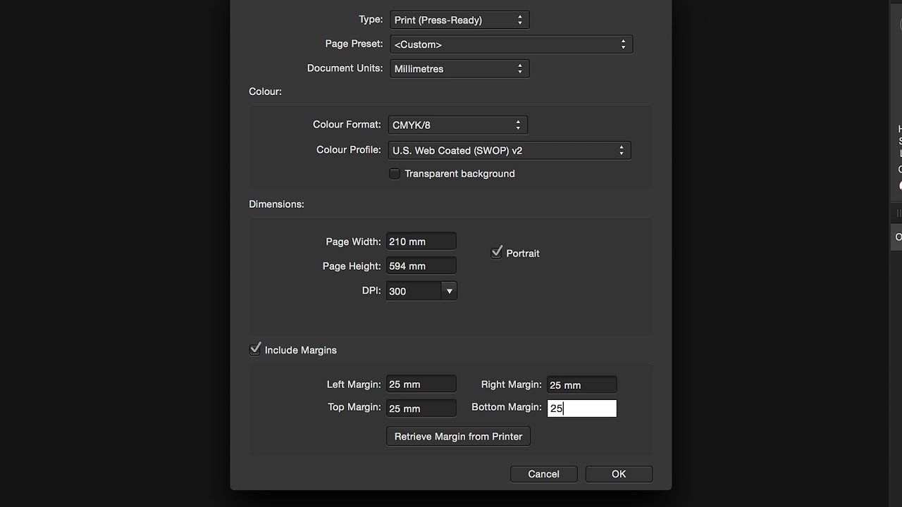Open the Page Preset dropdown
This screenshot has width=902, height=507.
coord(511,44)
